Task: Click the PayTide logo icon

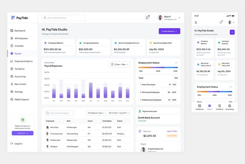Action: pyautogui.click(x=13, y=18)
